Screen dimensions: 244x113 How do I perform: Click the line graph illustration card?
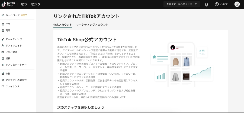coord(201,73)
